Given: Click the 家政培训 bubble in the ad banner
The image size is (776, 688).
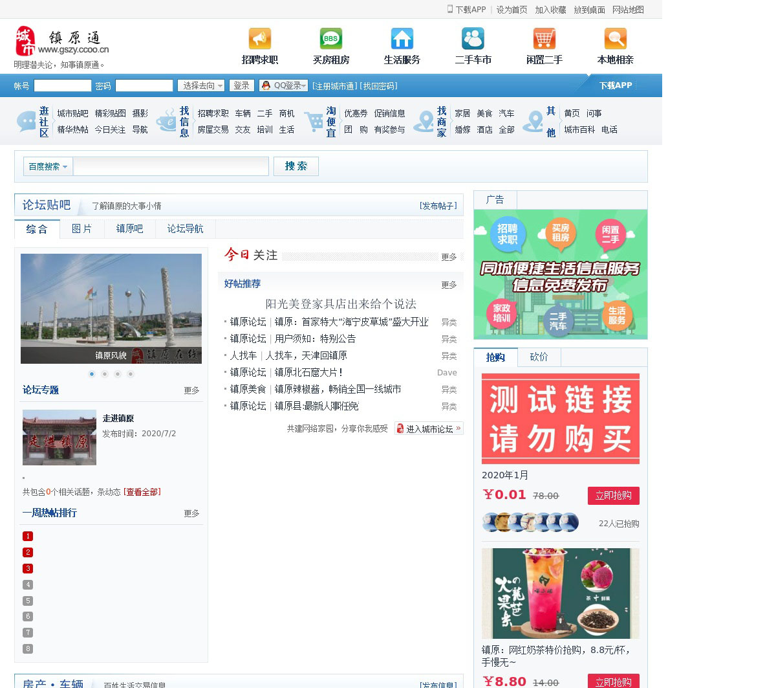Looking at the screenshot, I should [x=502, y=313].
